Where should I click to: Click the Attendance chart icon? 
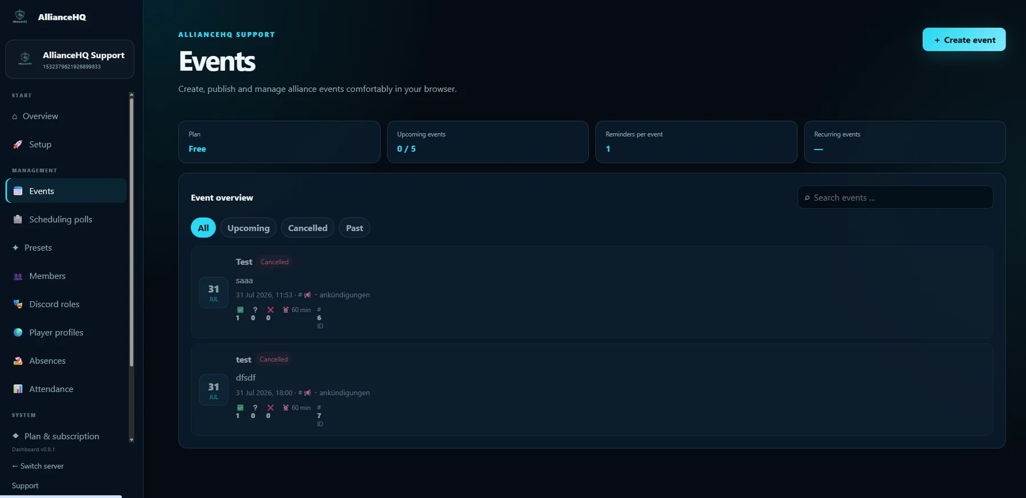18,389
